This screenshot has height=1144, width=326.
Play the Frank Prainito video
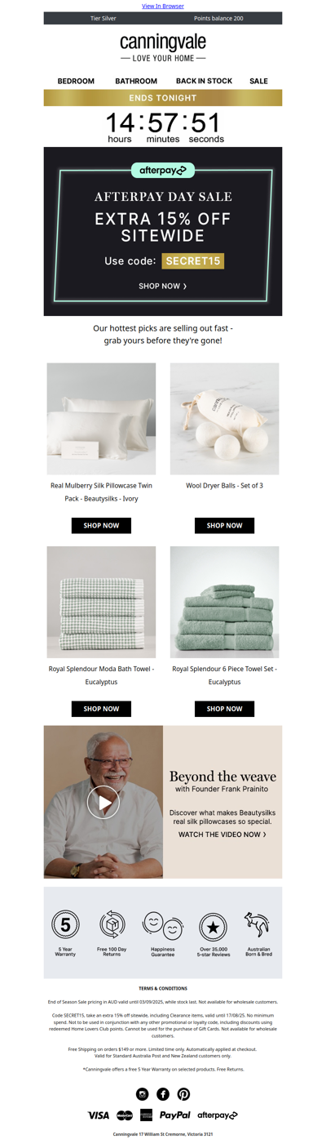coord(104,803)
